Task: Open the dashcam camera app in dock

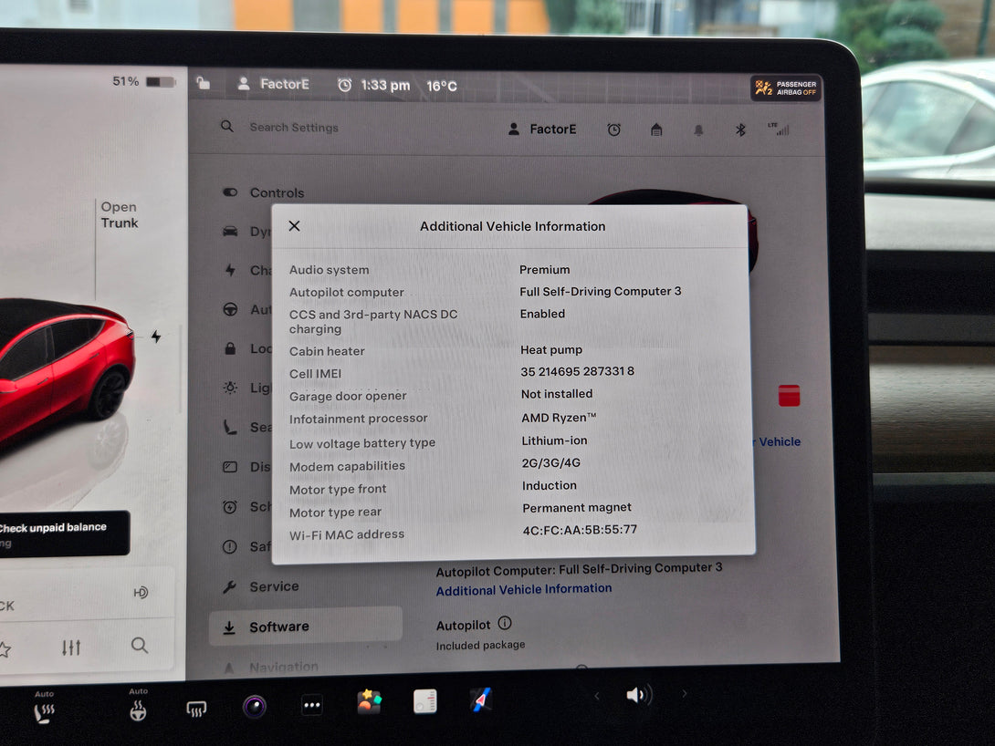Action: (255, 705)
